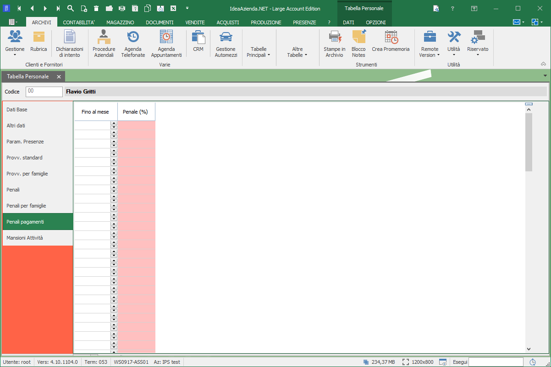Open Remote Version dropdown
The height and width of the screenshot is (367, 551).
(x=430, y=44)
